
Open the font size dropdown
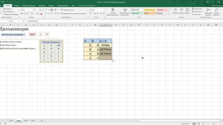tap(38, 10)
